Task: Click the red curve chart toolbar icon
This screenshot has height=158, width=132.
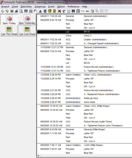Action: 36,11
